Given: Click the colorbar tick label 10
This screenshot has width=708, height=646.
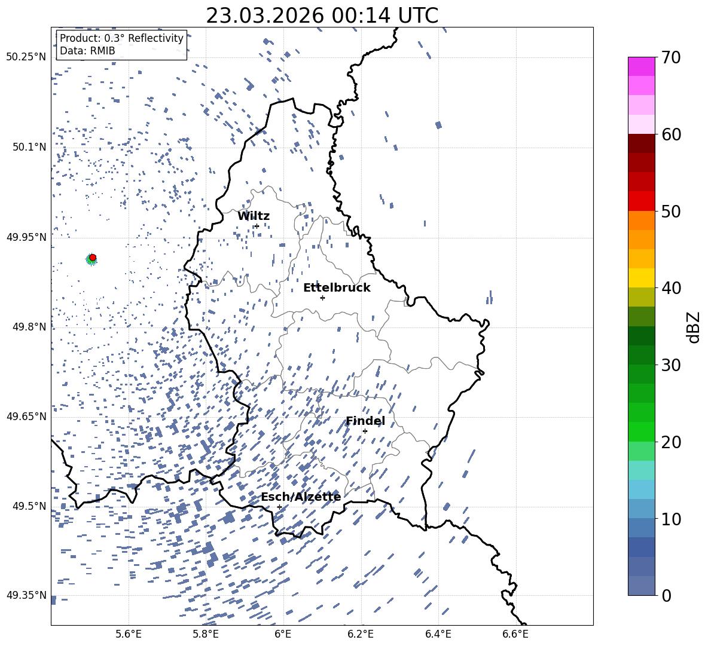Looking at the screenshot, I should click(x=670, y=519).
